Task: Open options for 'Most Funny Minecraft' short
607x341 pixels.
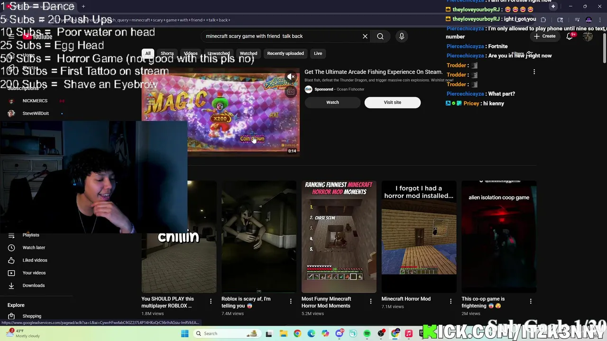Action: pyautogui.click(x=371, y=301)
